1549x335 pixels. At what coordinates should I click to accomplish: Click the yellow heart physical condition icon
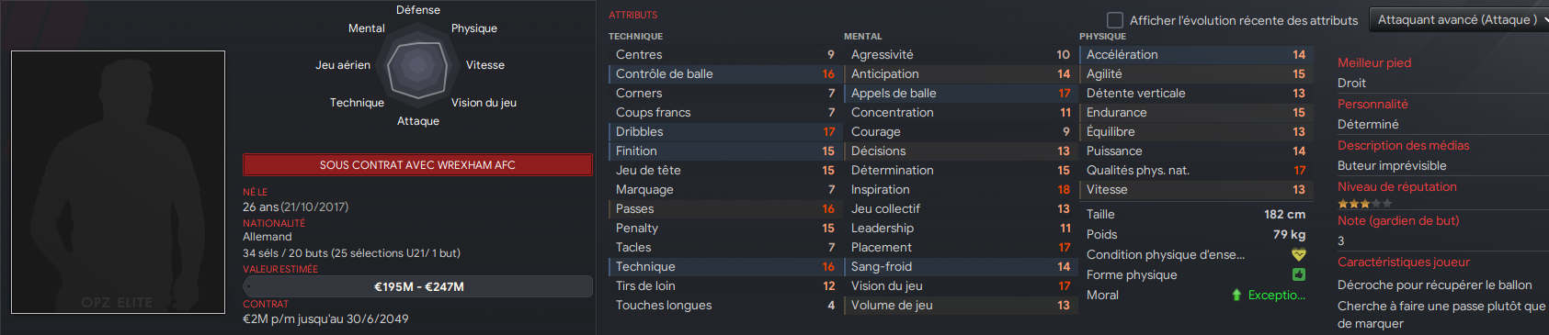(1298, 254)
